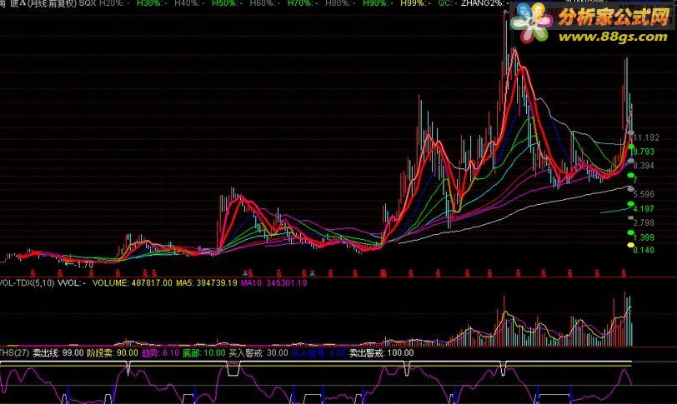677x404 pixels.
Task: Click the 2.798 price level marker
Action: pos(644,223)
